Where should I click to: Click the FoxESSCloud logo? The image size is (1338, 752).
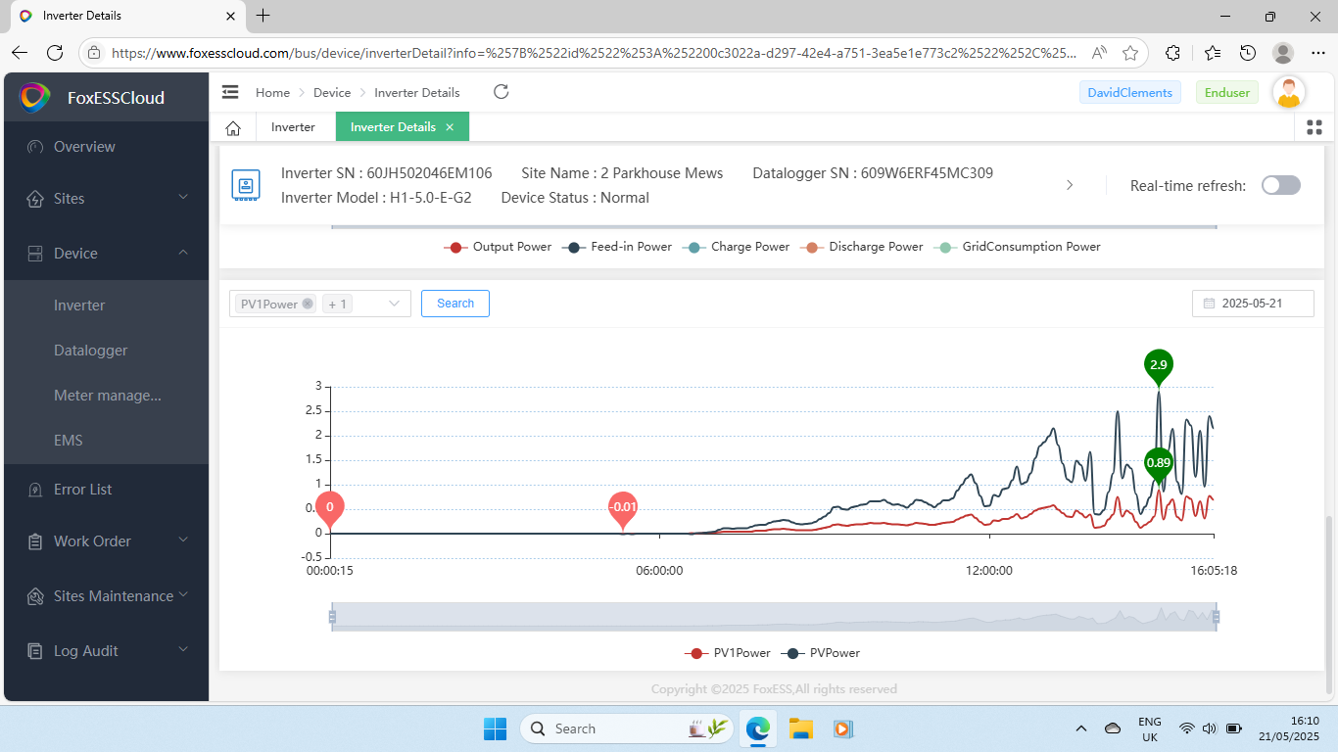[x=35, y=97]
